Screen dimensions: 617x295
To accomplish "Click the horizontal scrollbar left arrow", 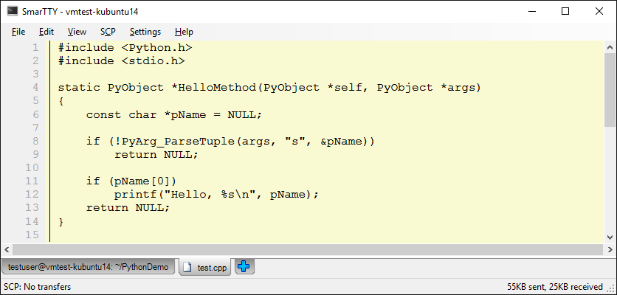I will point(6,249).
